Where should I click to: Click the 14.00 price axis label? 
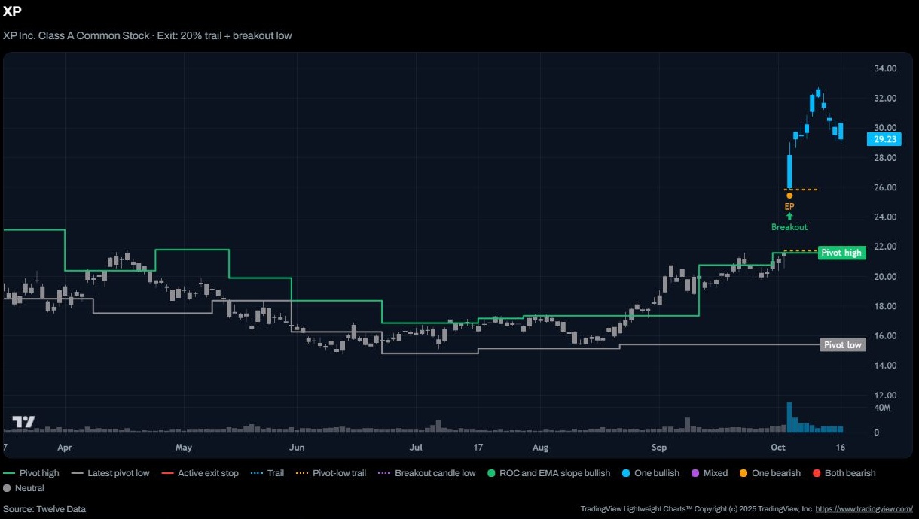click(885, 366)
